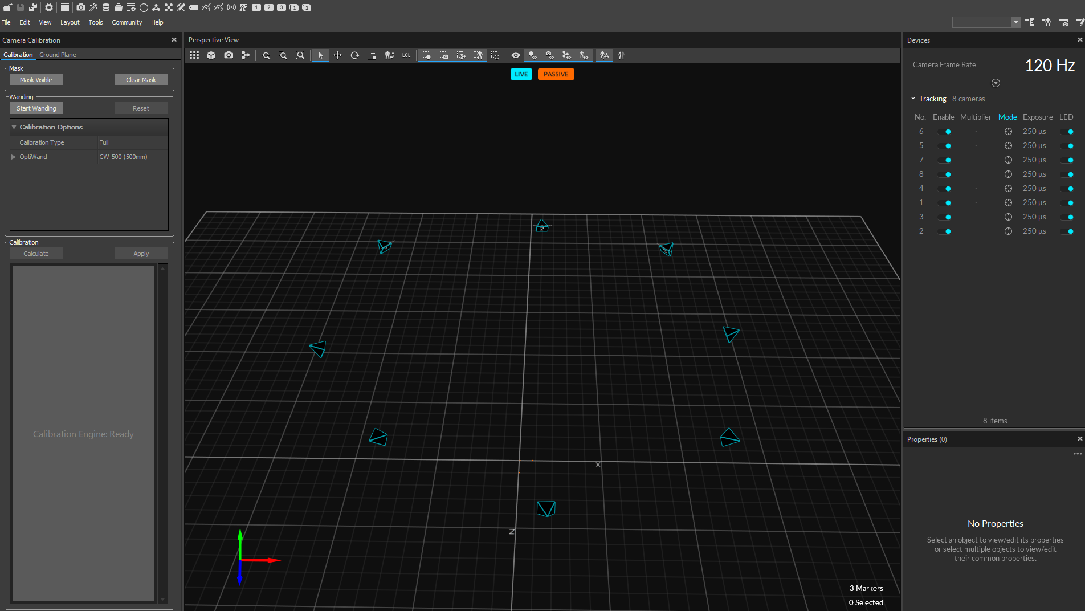1085x611 pixels.
Task: Click the LCL local coordinate button
Action: click(406, 55)
